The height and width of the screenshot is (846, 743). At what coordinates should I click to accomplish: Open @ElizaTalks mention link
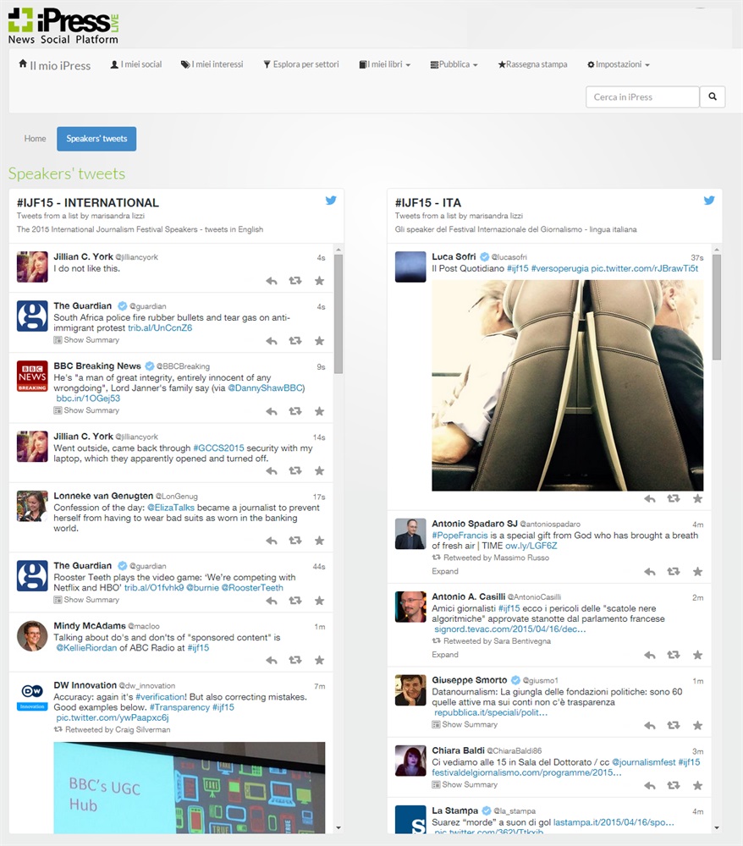(170, 507)
